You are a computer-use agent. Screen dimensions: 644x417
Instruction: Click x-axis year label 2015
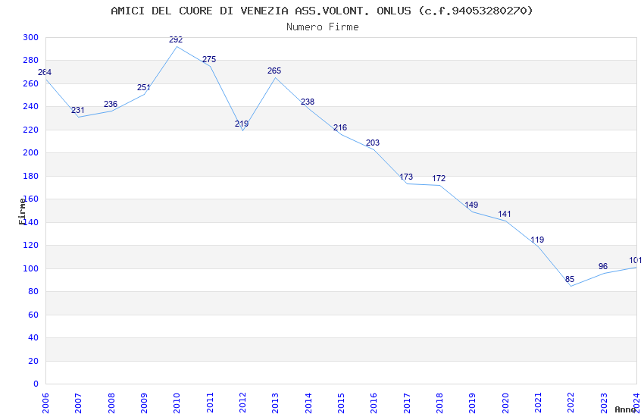coord(341,403)
